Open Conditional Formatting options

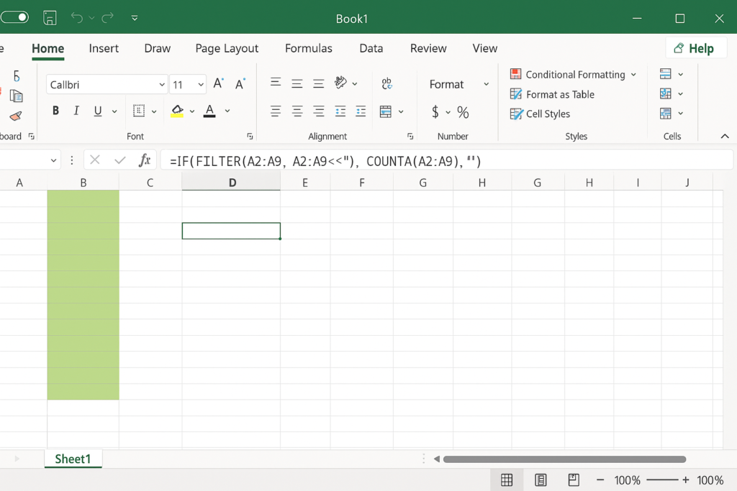tap(573, 74)
